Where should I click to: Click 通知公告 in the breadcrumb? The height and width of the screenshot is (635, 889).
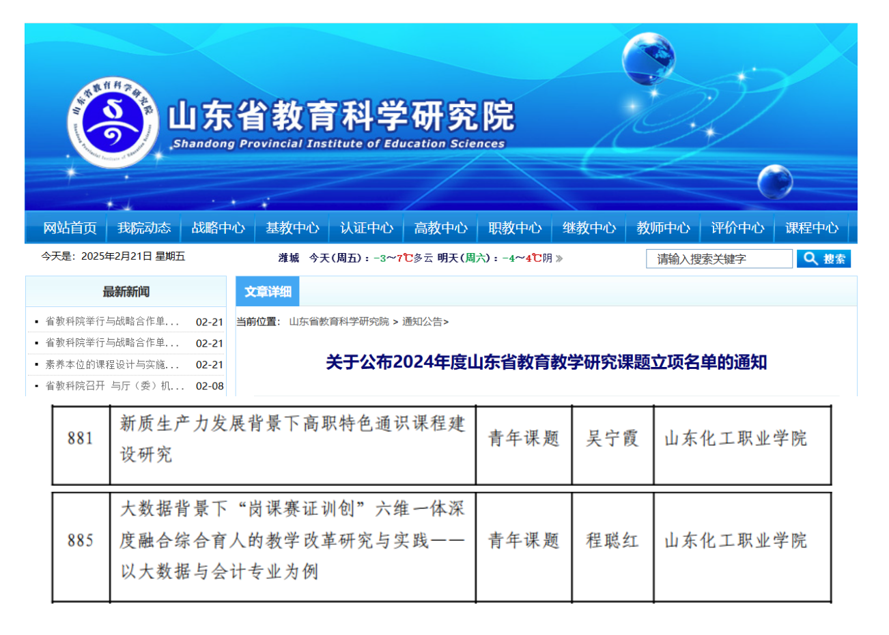click(x=422, y=322)
